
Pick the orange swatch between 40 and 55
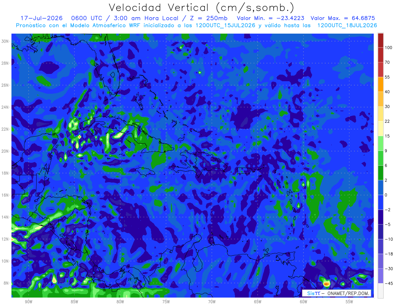pos(380,84)
